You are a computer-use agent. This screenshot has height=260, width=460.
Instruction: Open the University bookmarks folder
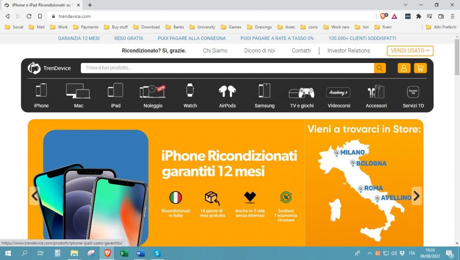202,27
